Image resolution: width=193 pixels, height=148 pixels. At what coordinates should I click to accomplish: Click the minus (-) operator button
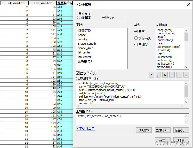(179, 75)
